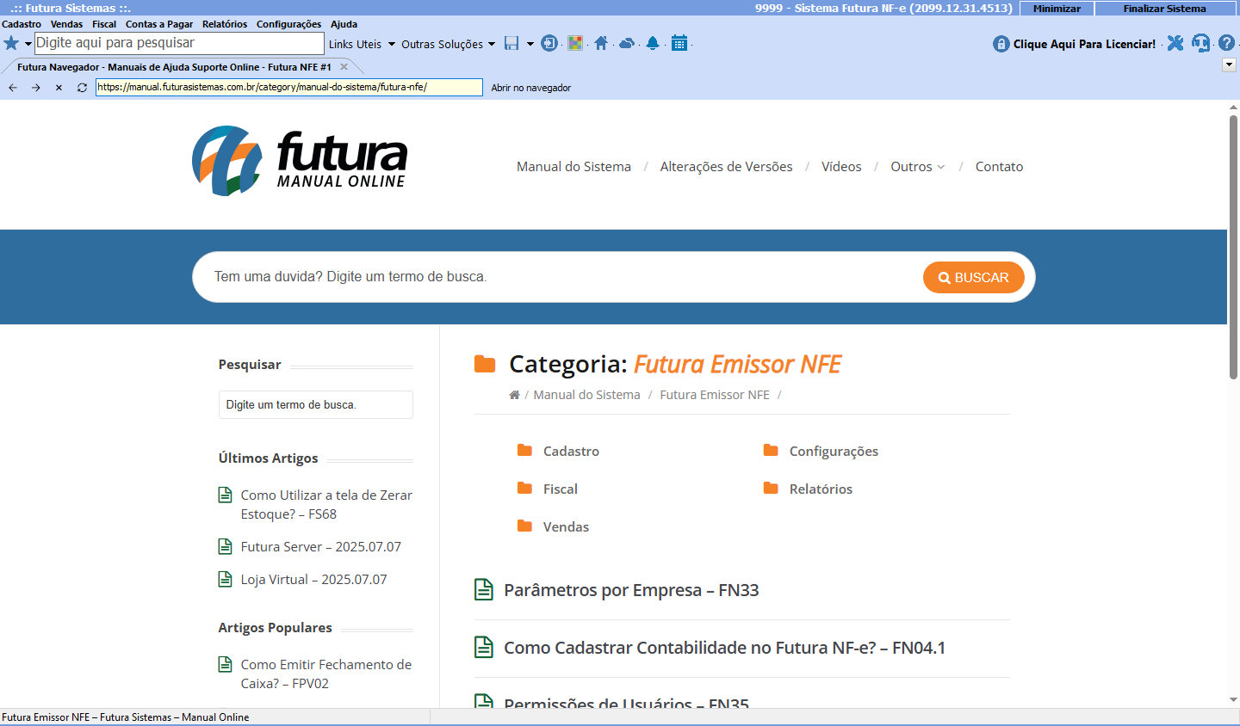The image size is (1240, 726).
Task: Expand the arrow next to the save icon
Action: (530, 44)
